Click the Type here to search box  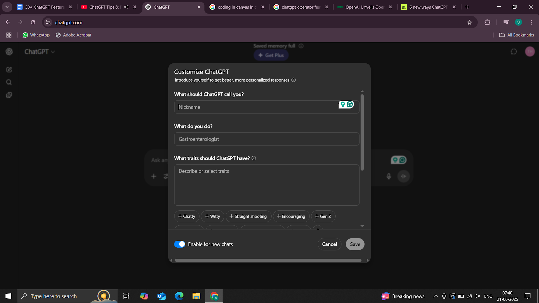[x=67, y=296]
